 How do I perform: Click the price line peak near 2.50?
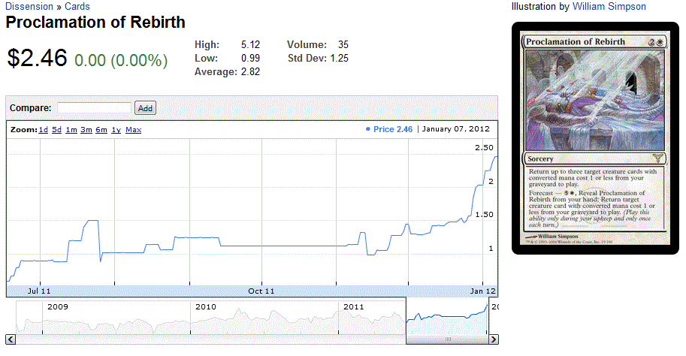[495, 156]
